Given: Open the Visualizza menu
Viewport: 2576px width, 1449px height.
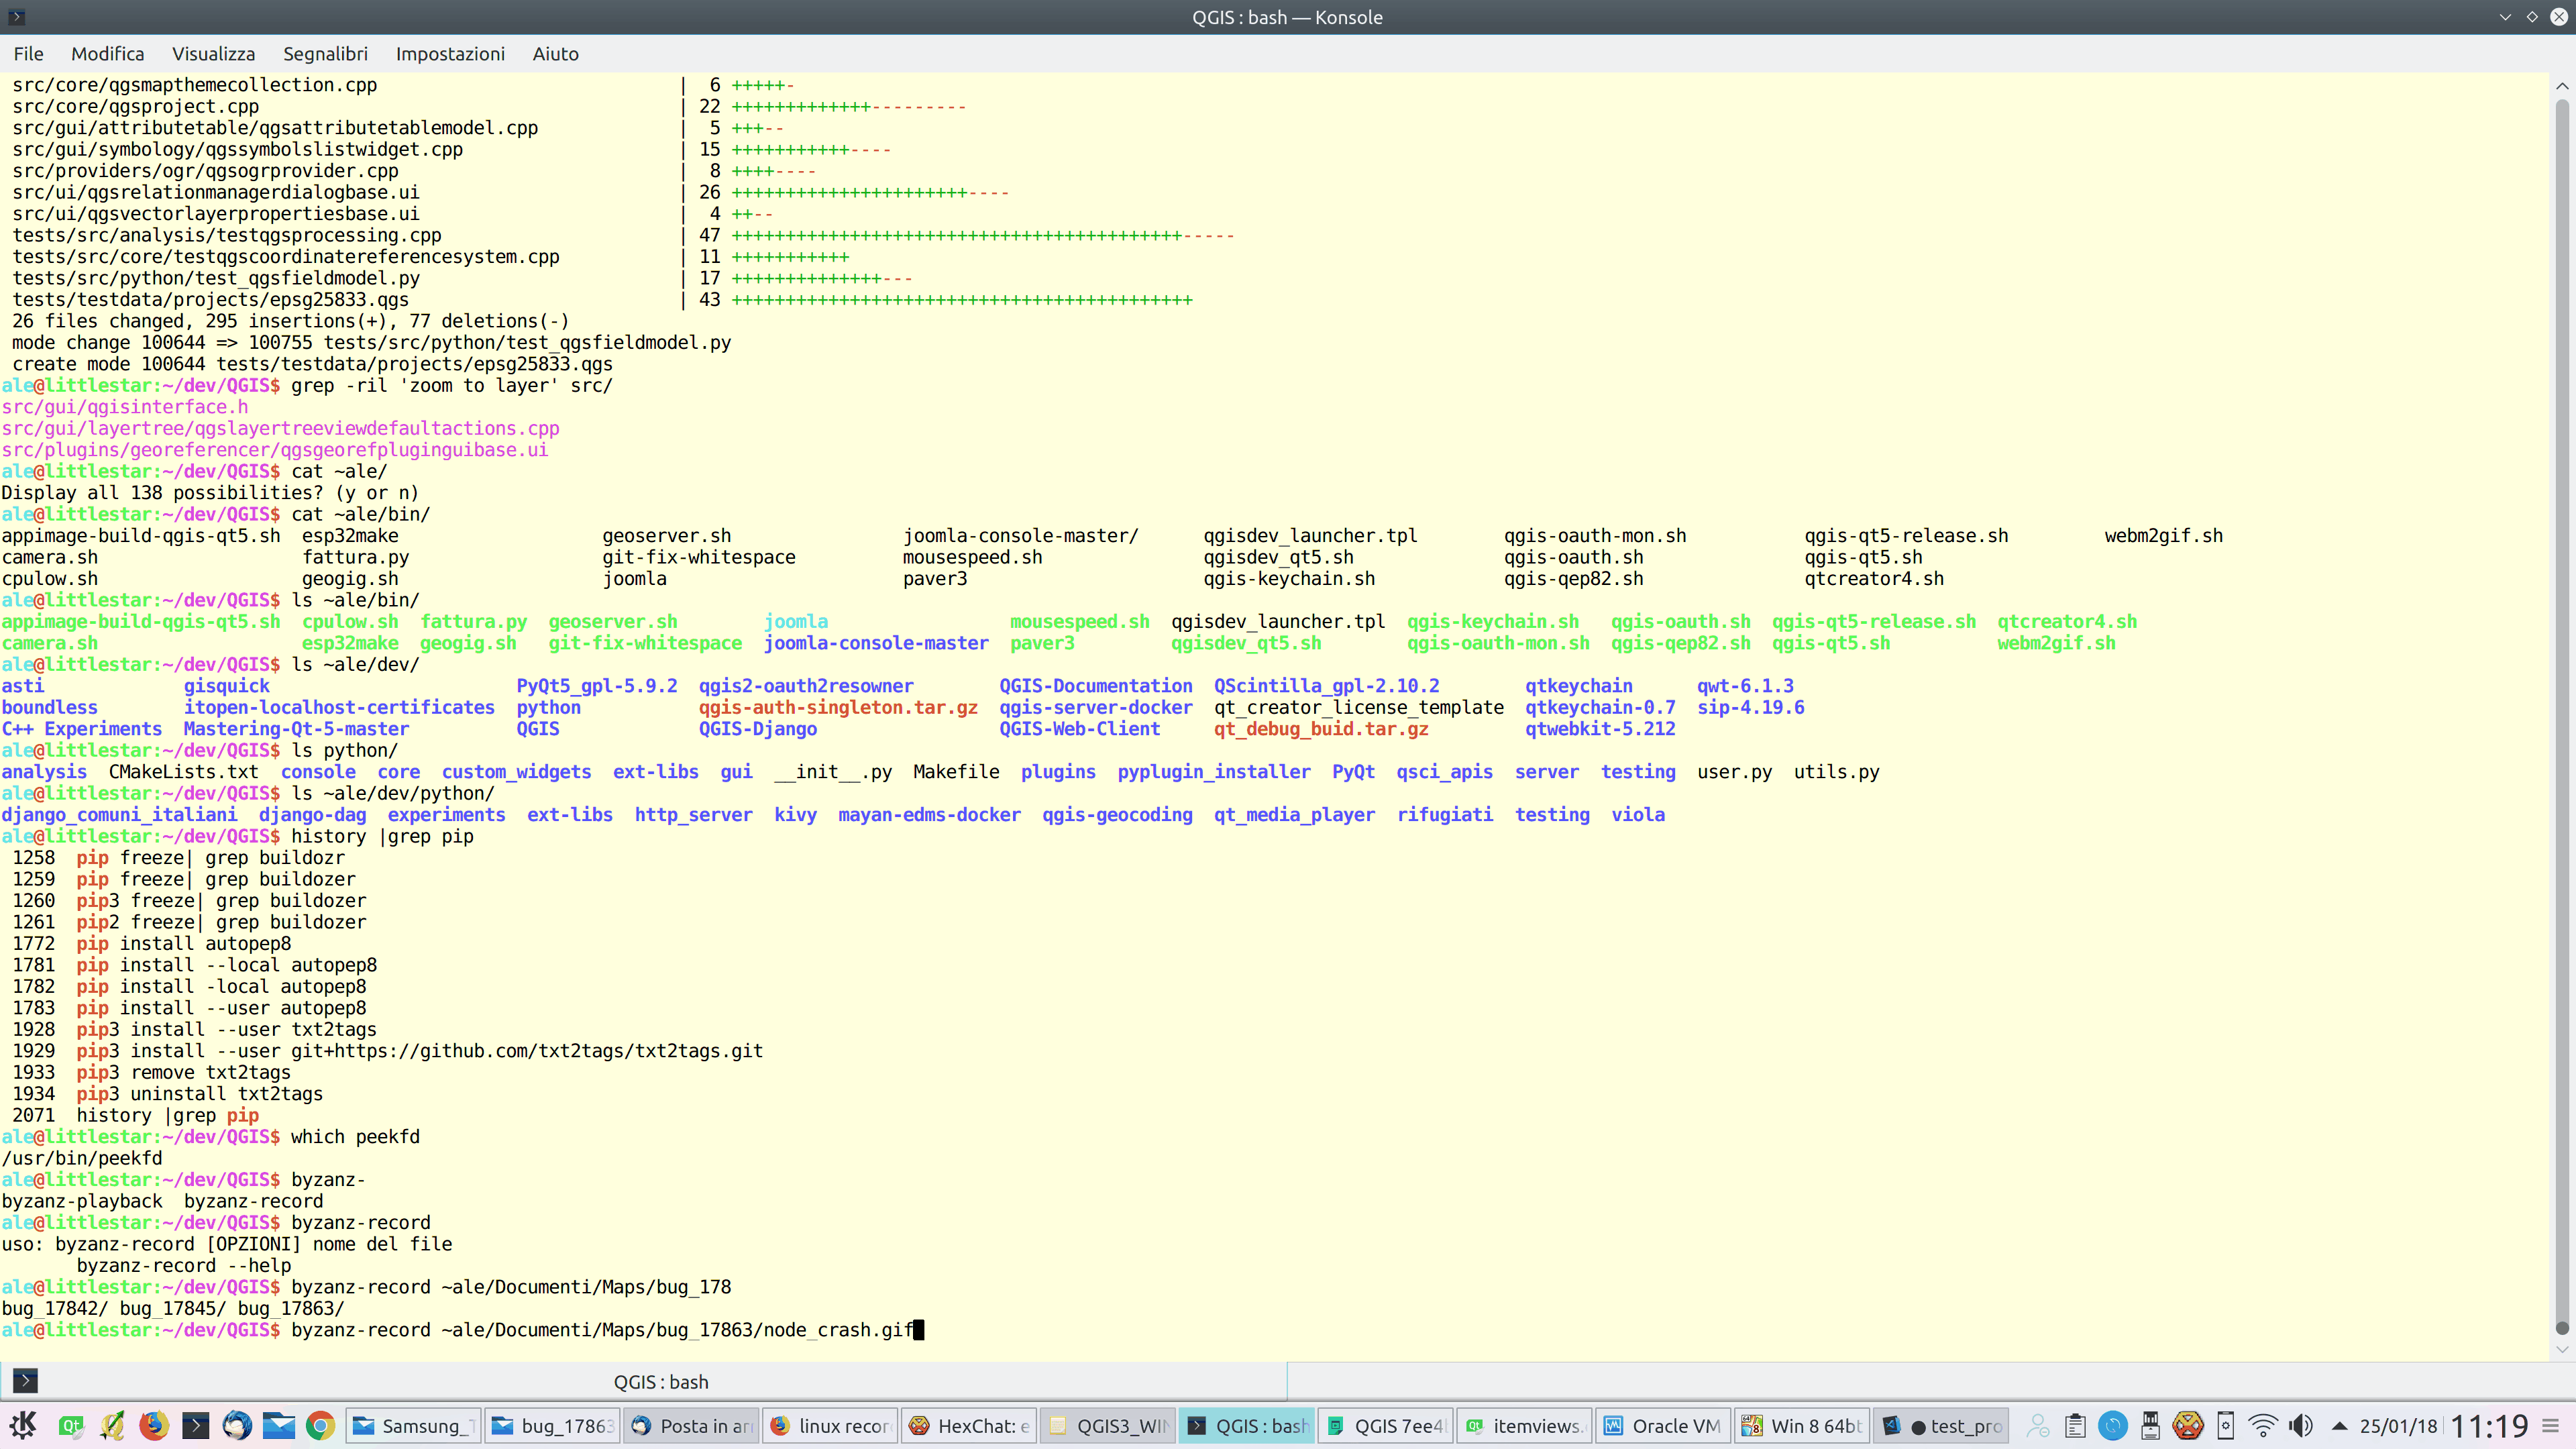Looking at the screenshot, I should tap(214, 54).
